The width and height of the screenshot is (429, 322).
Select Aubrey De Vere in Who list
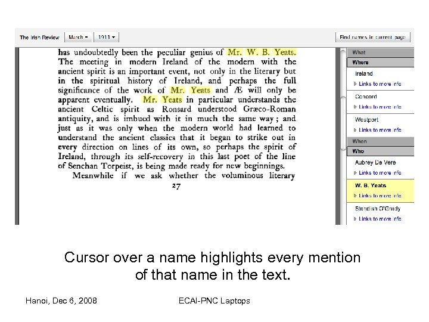[x=375, y=162]
